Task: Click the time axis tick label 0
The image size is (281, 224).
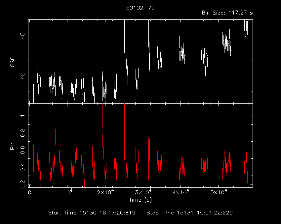Action: (x=29, y=193)
